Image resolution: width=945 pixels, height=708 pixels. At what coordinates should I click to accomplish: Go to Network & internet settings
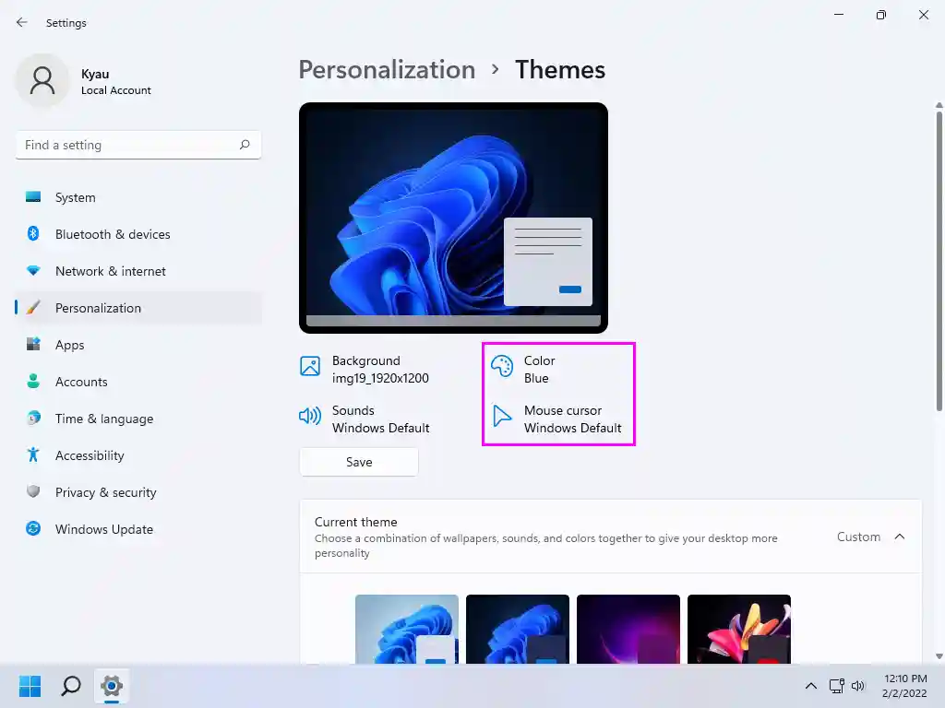click(138, 271)
